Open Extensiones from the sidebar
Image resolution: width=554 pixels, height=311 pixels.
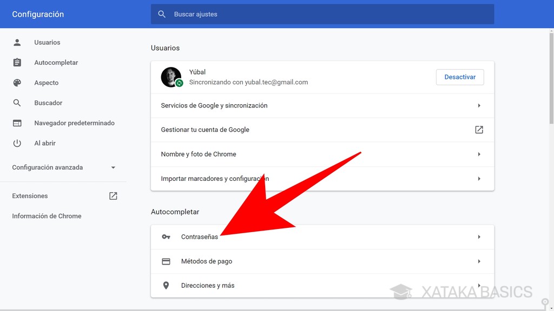pos(30,195)
